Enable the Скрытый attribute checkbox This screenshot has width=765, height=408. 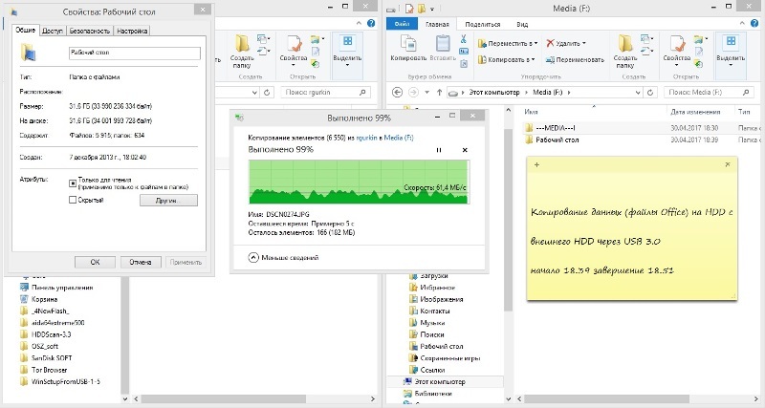coord(73,200)
